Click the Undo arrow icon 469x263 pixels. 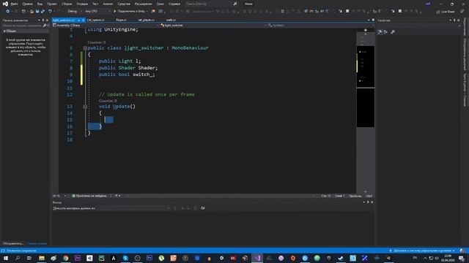(x=50, y=12)
